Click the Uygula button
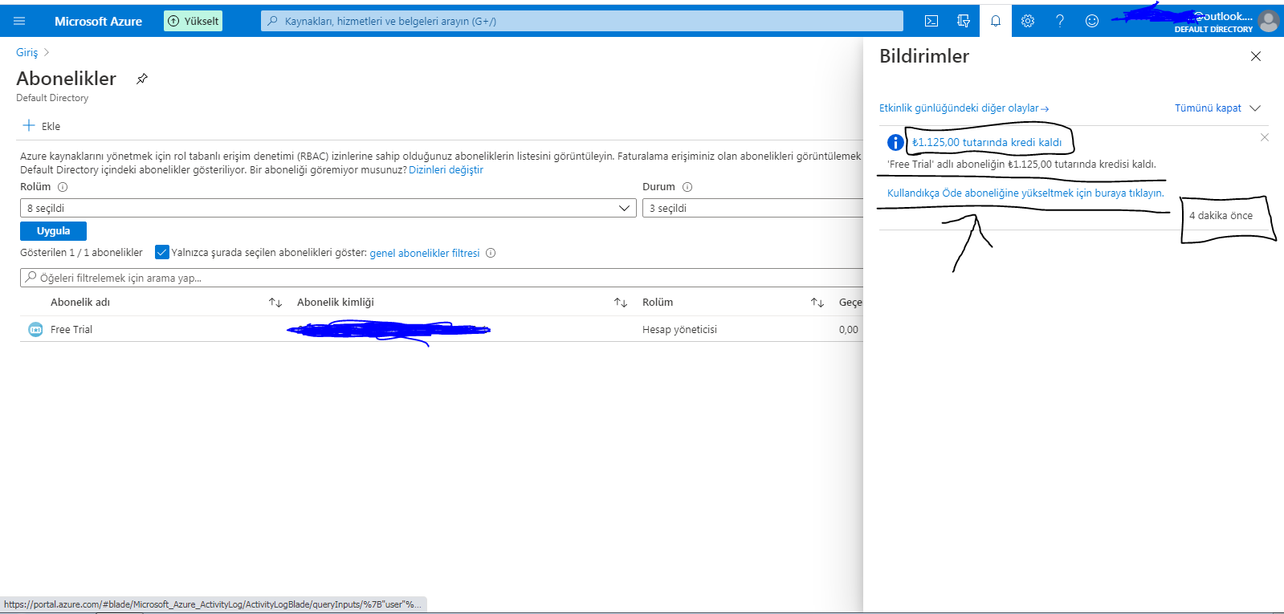 53,231
